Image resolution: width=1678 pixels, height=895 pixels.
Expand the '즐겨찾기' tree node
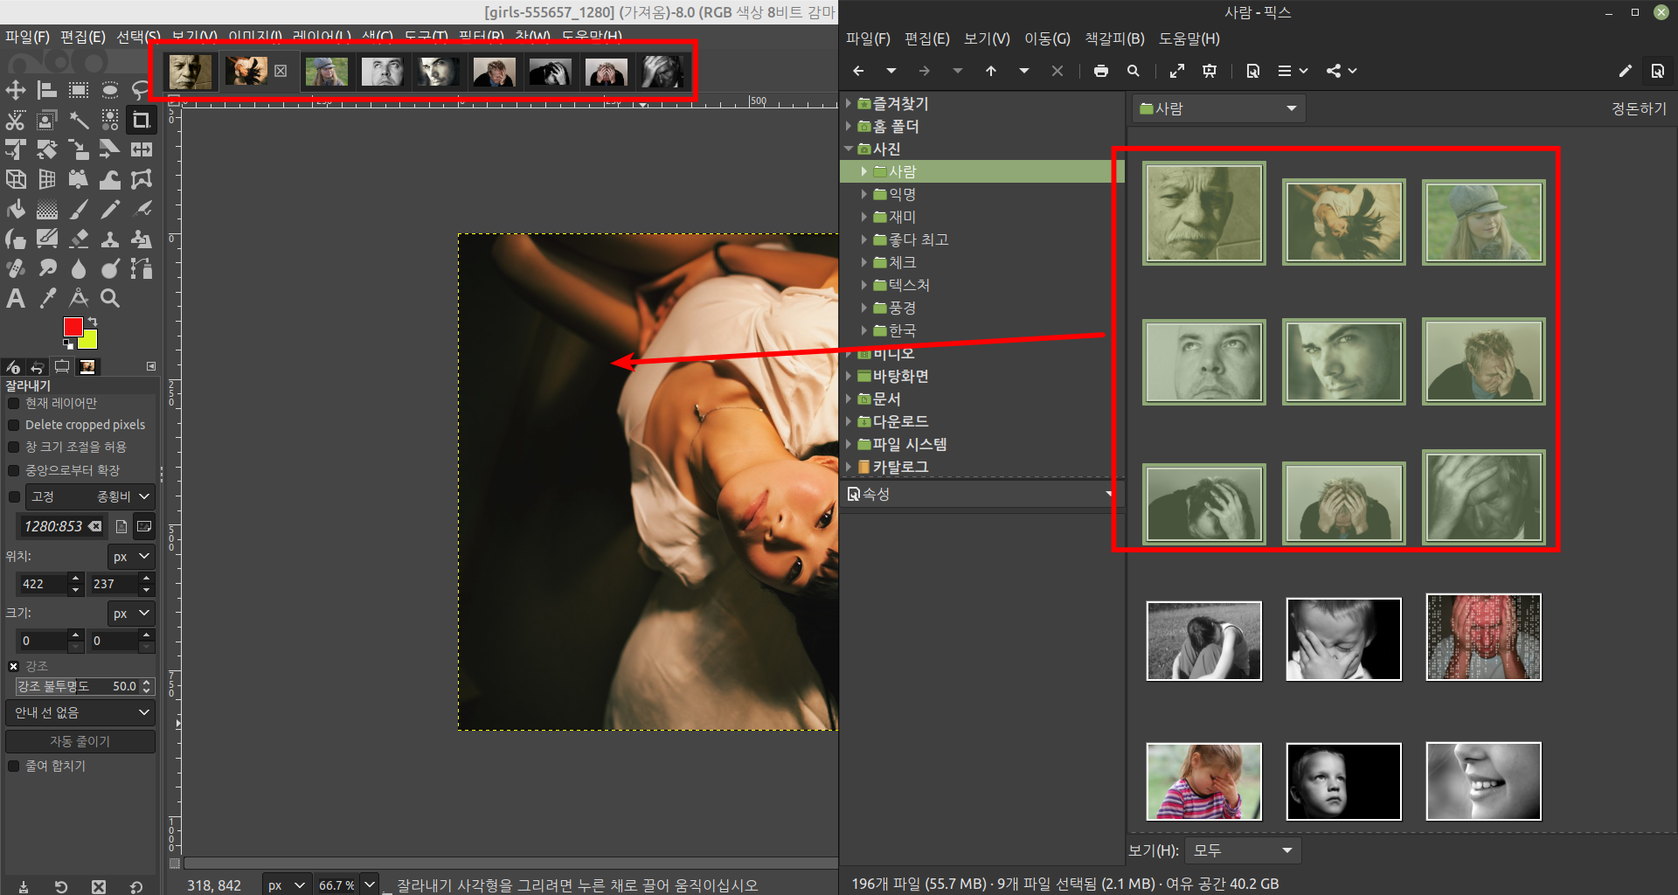click(x=849, y=103)
